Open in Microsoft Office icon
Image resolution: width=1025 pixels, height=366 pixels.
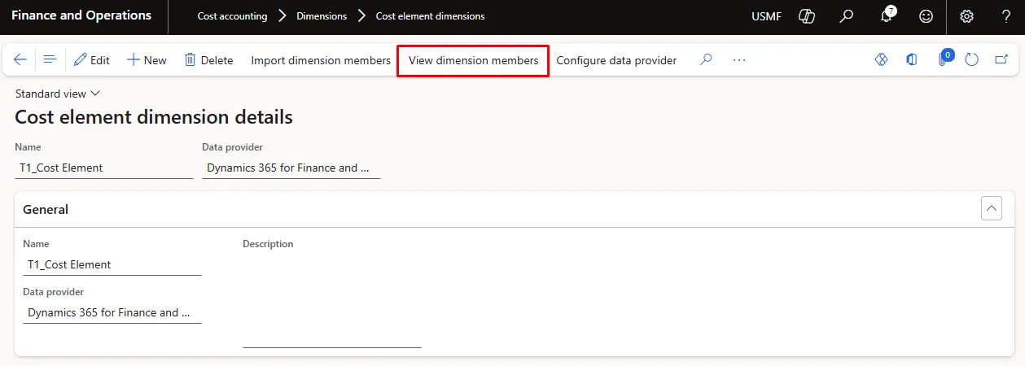click(912, 59)
